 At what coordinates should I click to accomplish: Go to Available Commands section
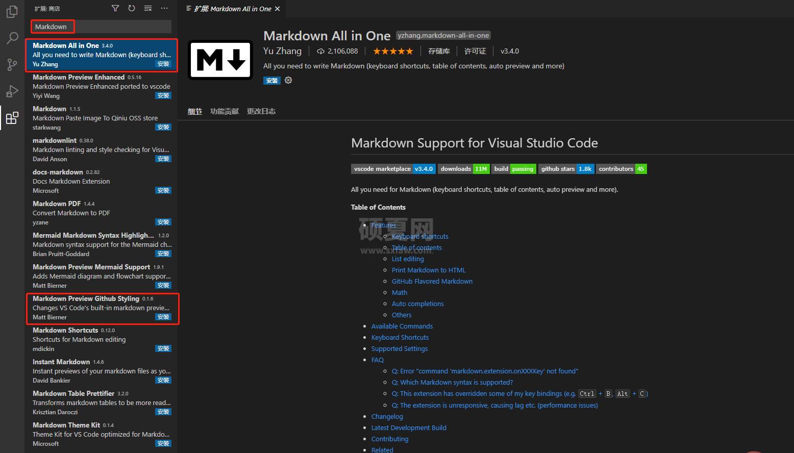[x=402, y=326]
